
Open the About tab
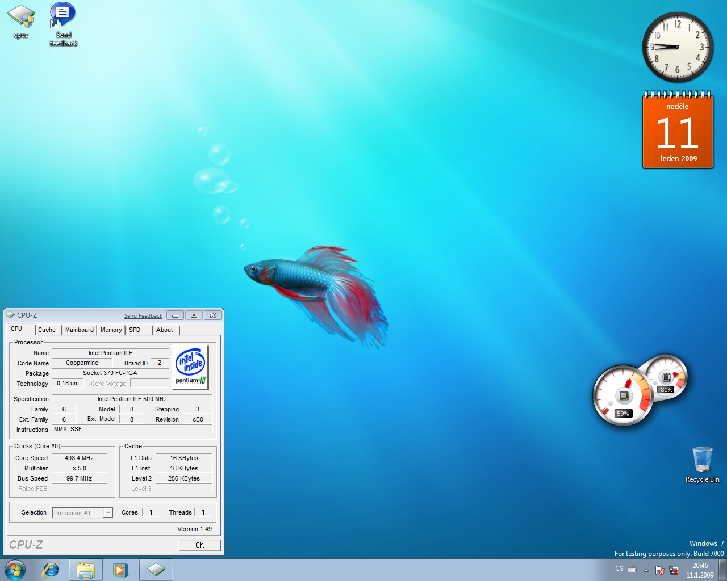[x=164, y=330]
